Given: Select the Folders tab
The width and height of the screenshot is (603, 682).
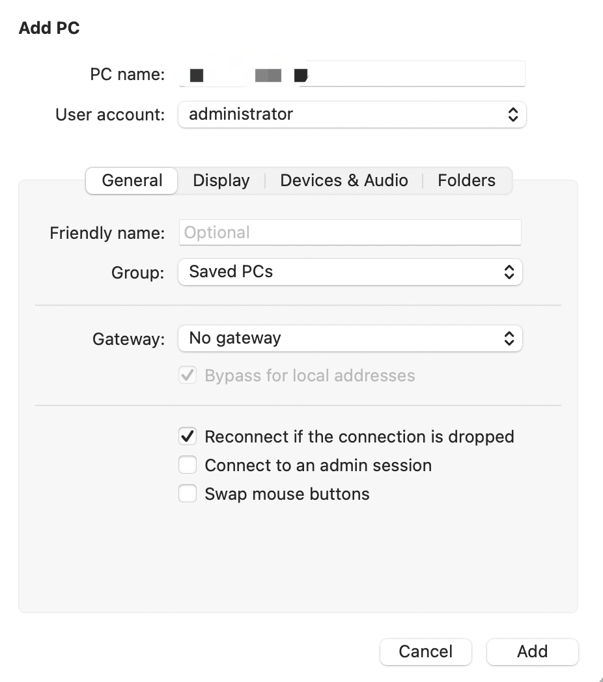Looking at the screenshot, I should pyautogui.click(x=466, y=181).
